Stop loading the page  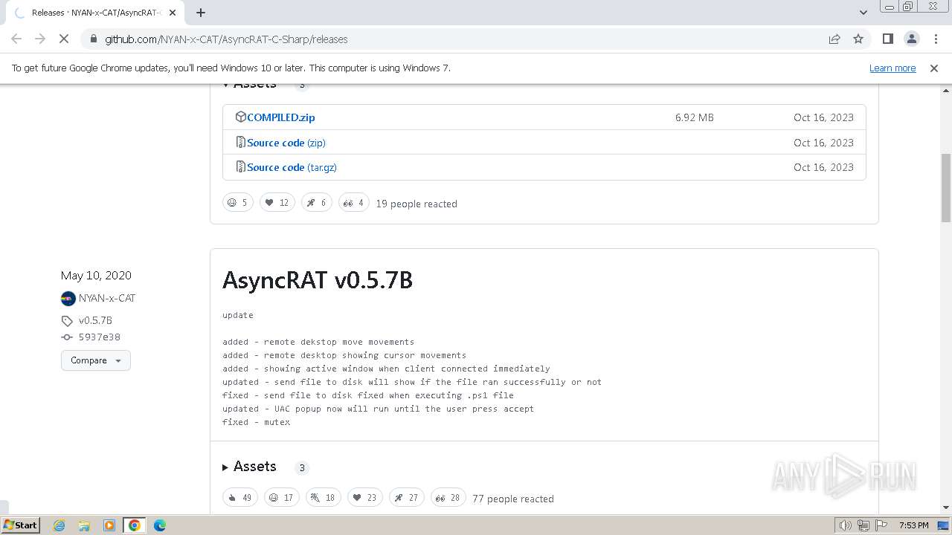(64, 39)
